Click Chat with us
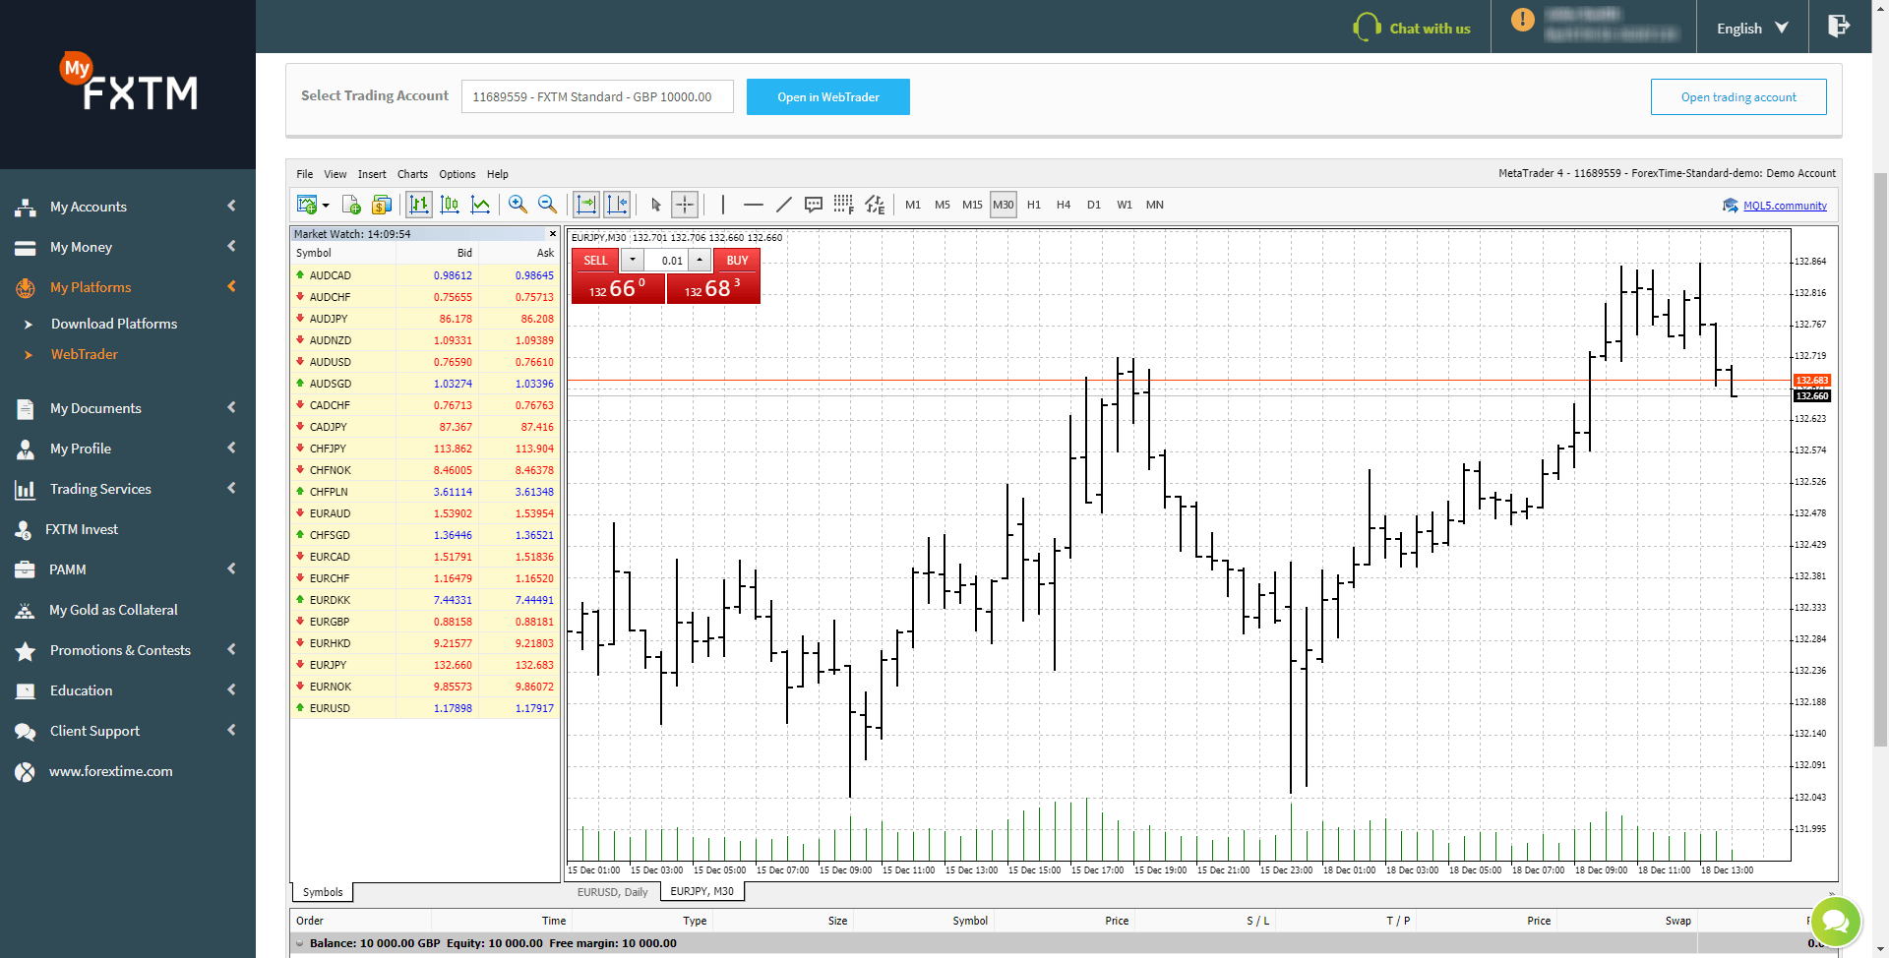Screen dimensions: 1889x958 pyautogui.click(x=1412, y=28)
